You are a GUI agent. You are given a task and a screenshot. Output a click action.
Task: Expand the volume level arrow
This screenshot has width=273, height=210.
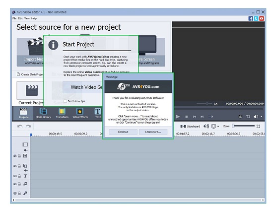(262, 117)
